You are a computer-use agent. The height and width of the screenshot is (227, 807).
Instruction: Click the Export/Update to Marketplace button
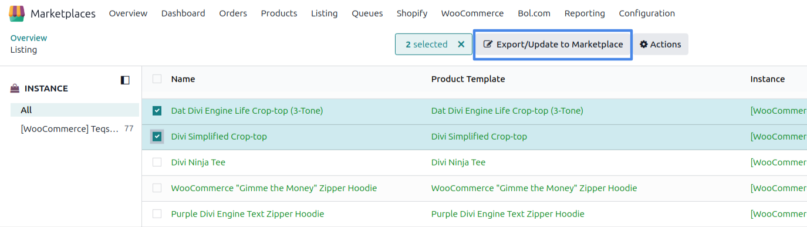pyautogui.click(x=553, y=45)
